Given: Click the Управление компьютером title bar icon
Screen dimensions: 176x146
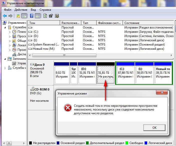Looking at the screenshot, I should (x=3, y=3).
